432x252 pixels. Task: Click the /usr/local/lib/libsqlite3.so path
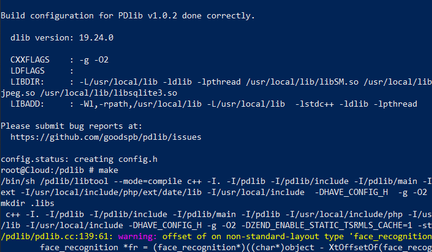point(108,93)
